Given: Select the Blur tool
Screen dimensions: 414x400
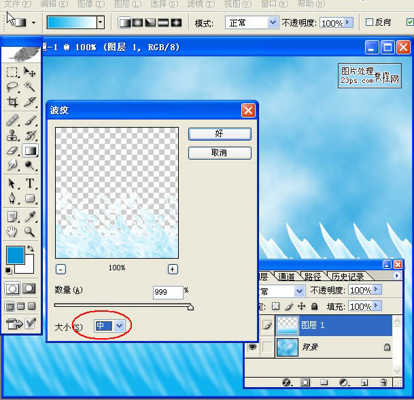Looking at the screenshot, I should [x=12, y=165].
